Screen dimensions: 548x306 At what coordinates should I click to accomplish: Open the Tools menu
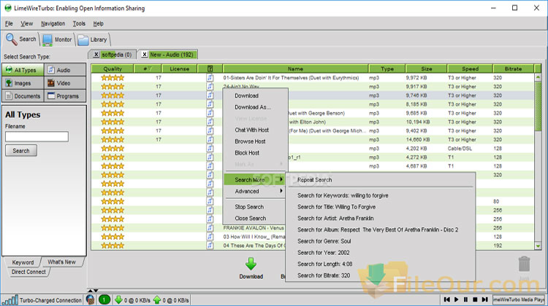79,24
